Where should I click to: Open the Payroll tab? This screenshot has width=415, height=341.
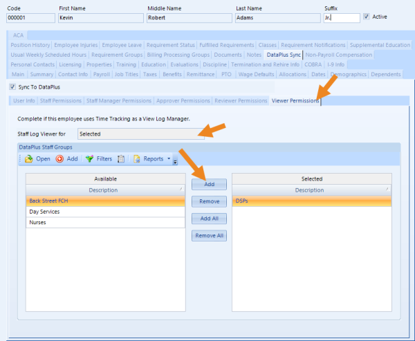(x=101, y=74)
